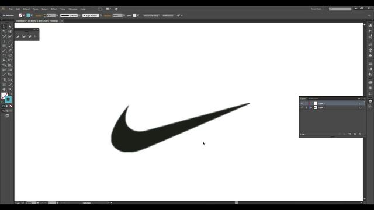Click the Preferences button
The height and width of the screenshot is (210, 374).
(x=168, y=16)
